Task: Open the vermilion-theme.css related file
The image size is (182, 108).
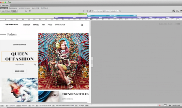Action: tap(24, 8)
